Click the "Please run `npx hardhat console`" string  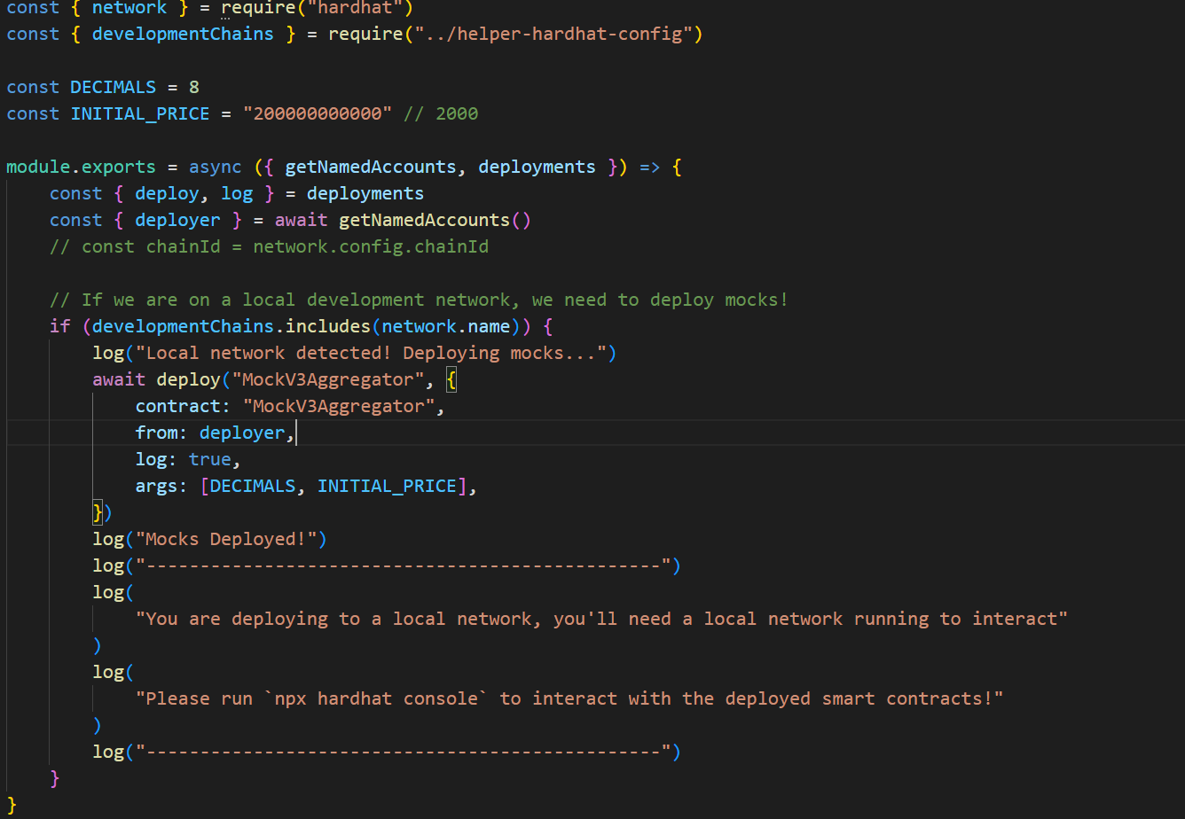click(569, 699)
